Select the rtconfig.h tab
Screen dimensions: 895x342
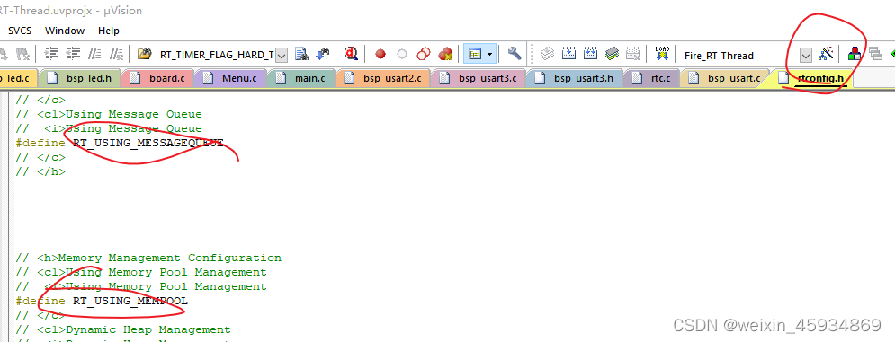[x=812, y=78]
